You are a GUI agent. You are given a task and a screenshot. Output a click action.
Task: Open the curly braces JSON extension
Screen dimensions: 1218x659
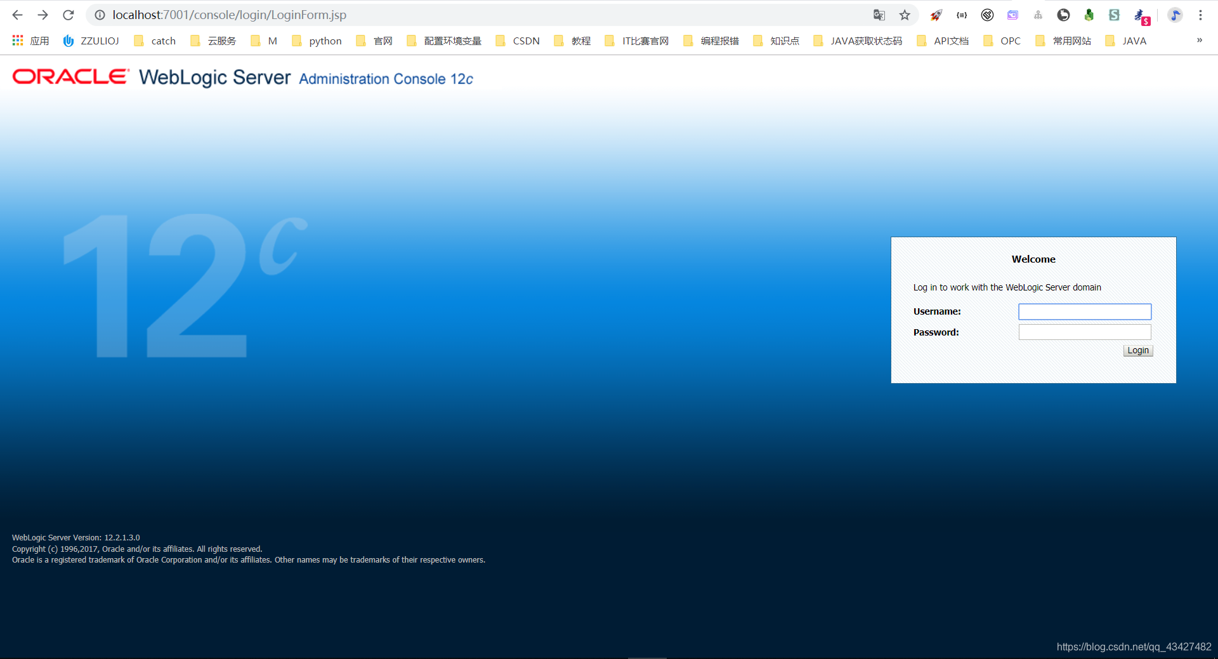(x=962, y=15)
